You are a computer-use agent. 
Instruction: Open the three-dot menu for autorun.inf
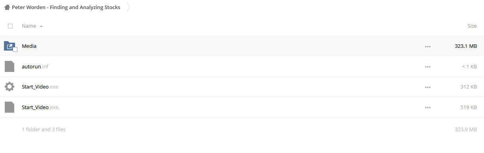tap(427, 67)
